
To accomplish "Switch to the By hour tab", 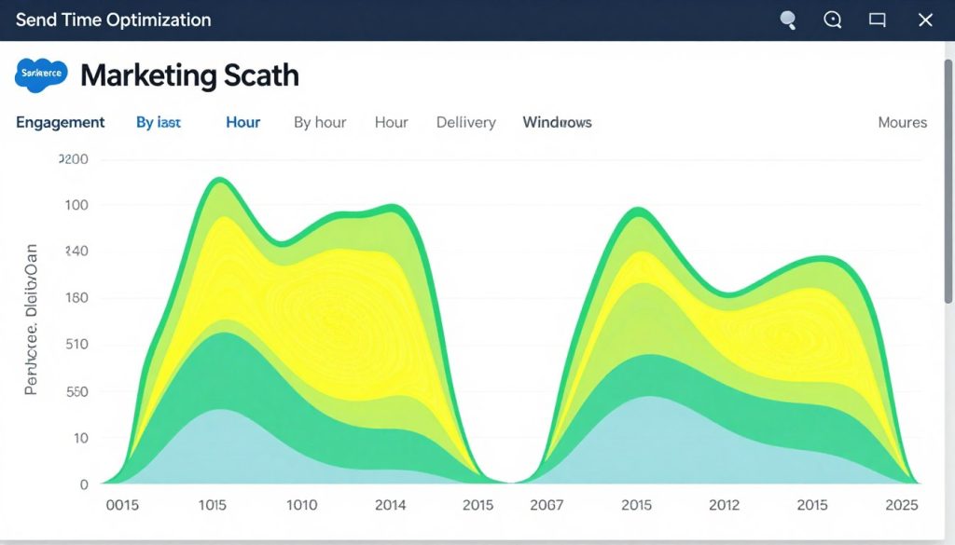I will (x=319, y=122).
